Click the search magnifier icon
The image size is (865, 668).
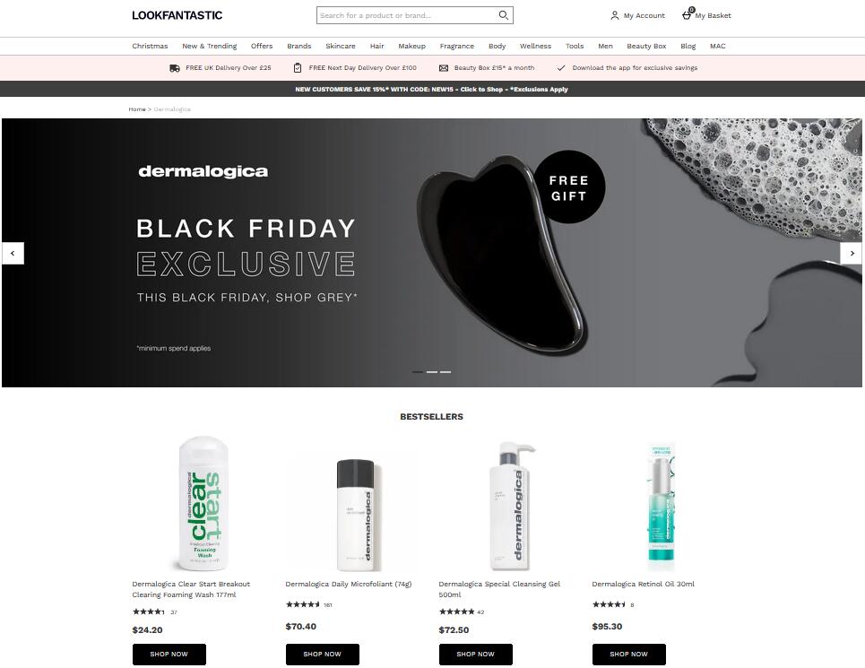pos(503,15)
